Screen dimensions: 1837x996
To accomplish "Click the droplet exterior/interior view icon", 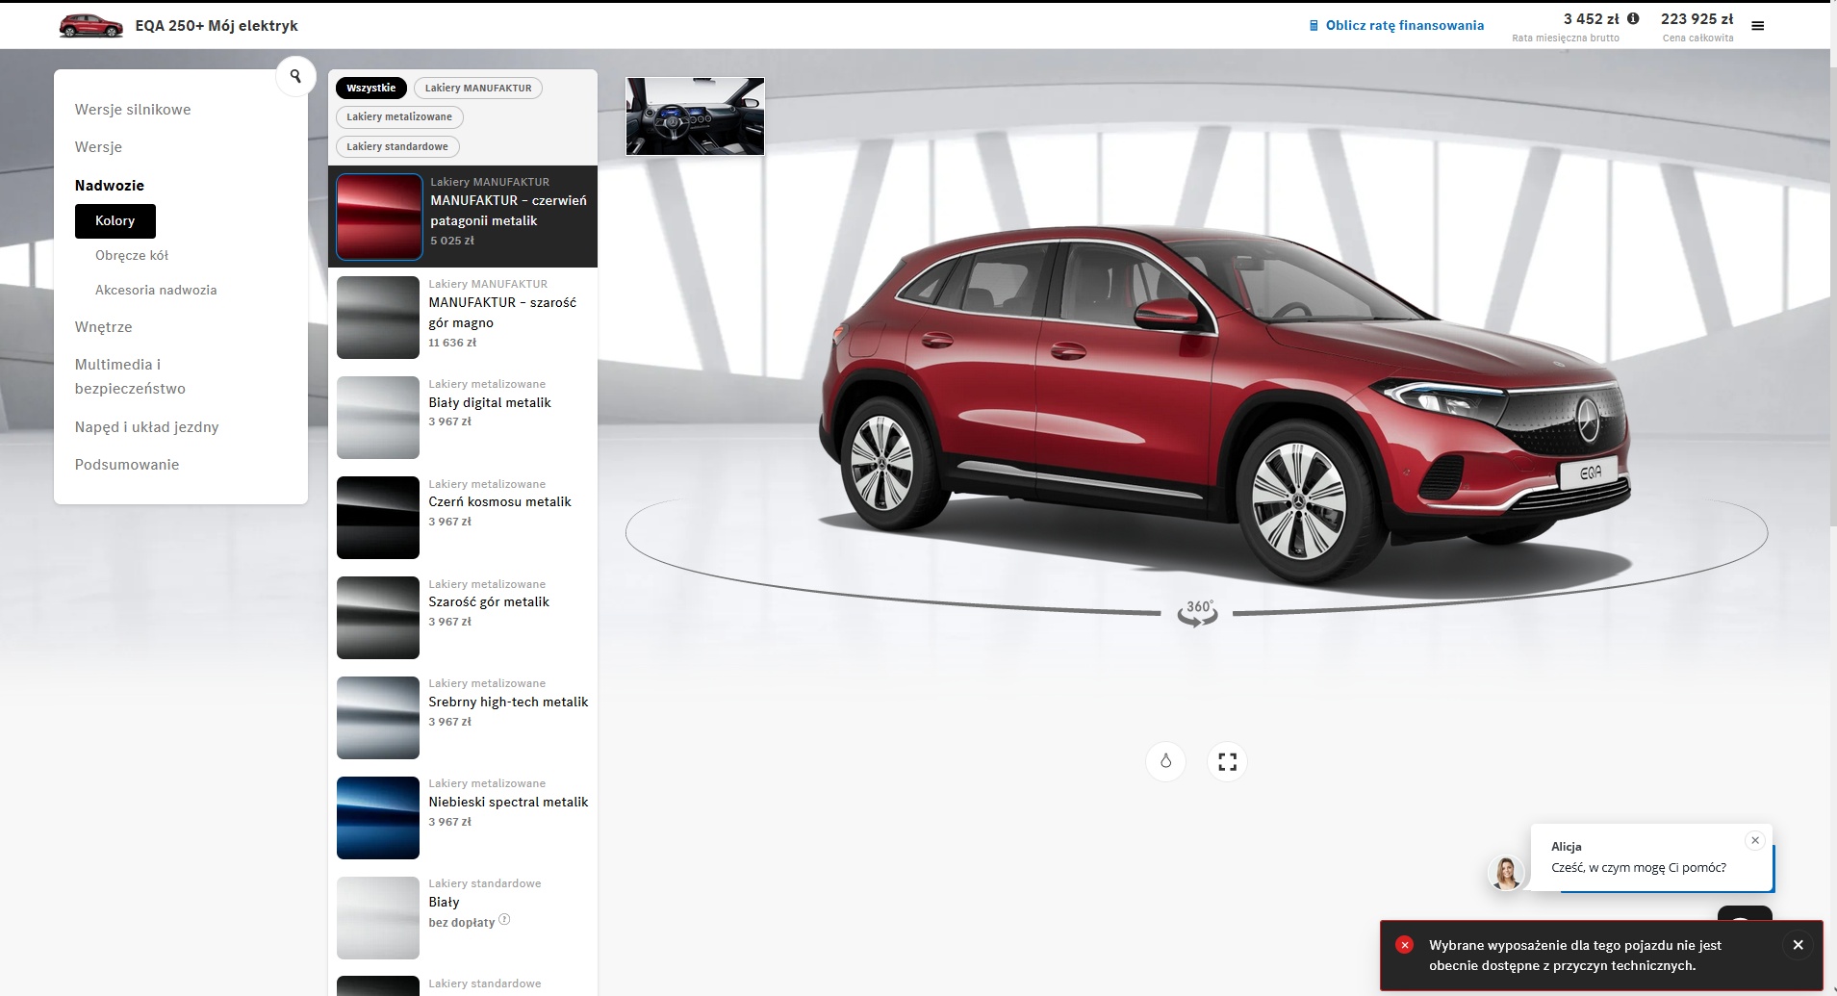I will (1166, 761).
